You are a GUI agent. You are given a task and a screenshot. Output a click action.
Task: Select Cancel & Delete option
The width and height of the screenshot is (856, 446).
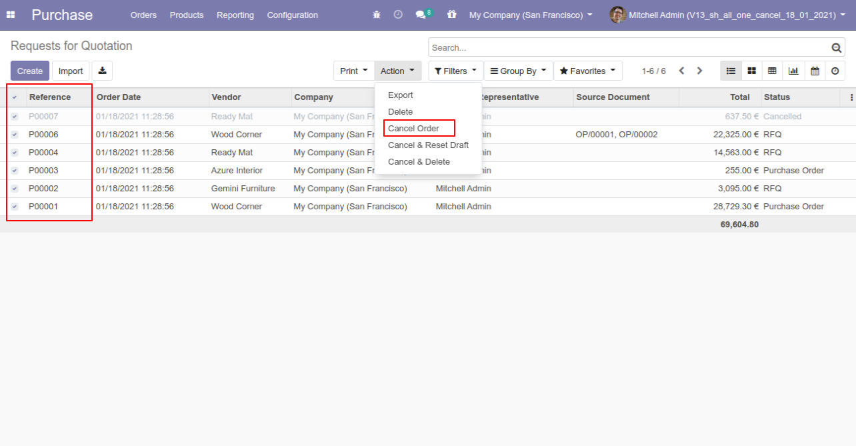(x=428, y=162)
